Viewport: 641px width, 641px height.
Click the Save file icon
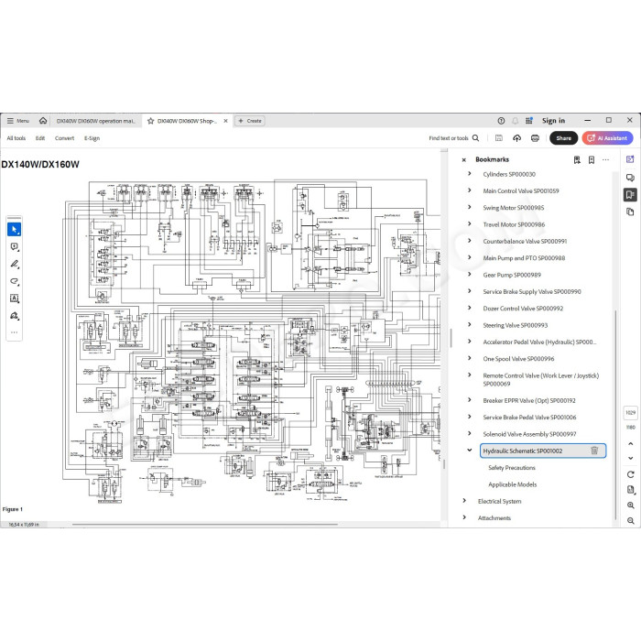coord(499,138)
